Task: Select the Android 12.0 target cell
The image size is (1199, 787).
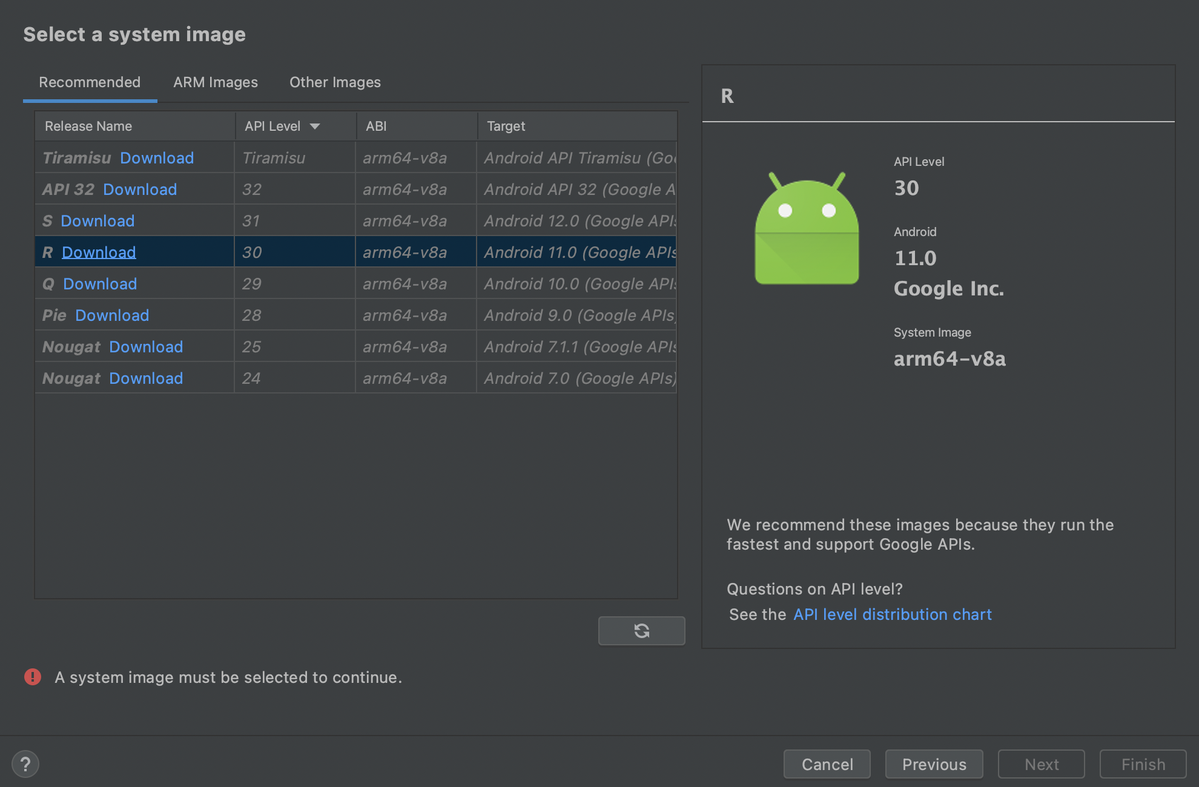Action: point(577,221)
